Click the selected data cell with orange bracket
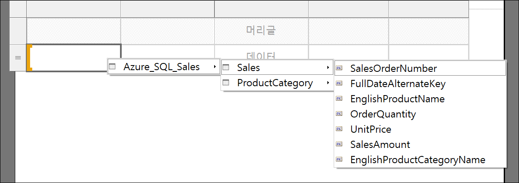Screen dimensions: 519x183 pos(73,58)
